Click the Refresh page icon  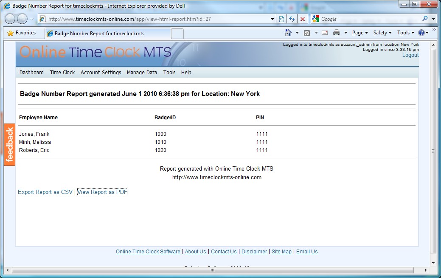pyautogui.click(x=292, y=19)
